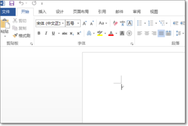
Task: Toggle Superscript formatting
Action: pos(79,33)
